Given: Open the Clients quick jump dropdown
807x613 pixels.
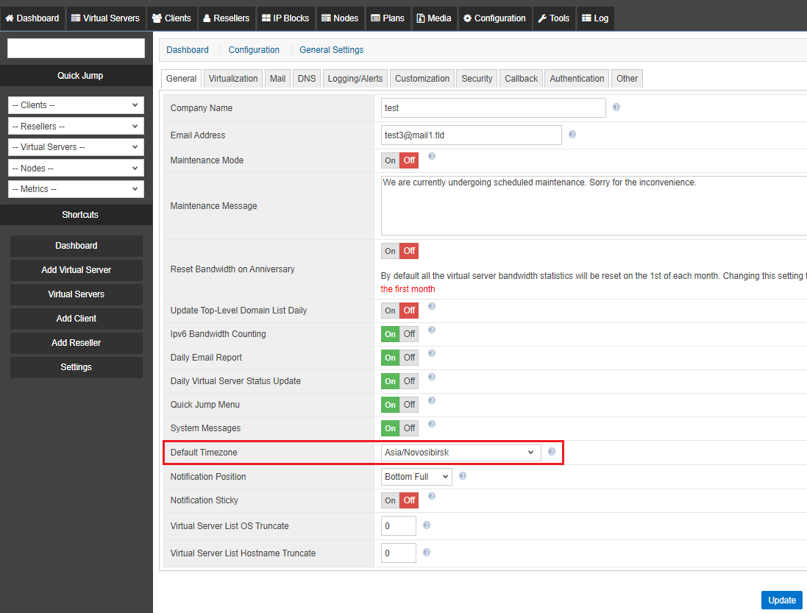Looking at the screenshot, I should point(77,105).
